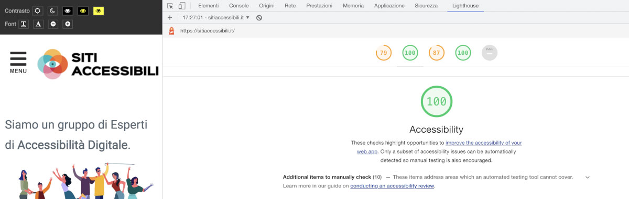Open the Elementi tab
The height and width of the screenshot is (199, 629).
pyautogui.click(x=208, y=6)
